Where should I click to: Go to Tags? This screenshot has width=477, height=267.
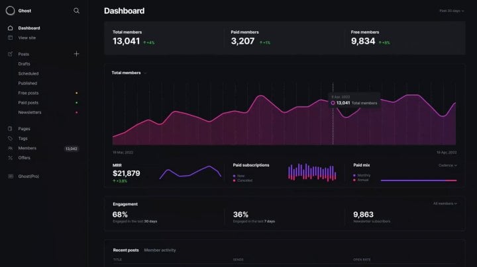click(23, 138)
